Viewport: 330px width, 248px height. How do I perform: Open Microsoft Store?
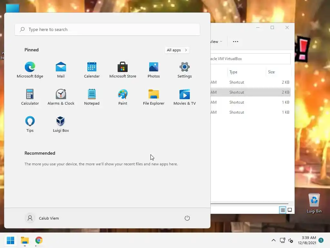(123, 70)
